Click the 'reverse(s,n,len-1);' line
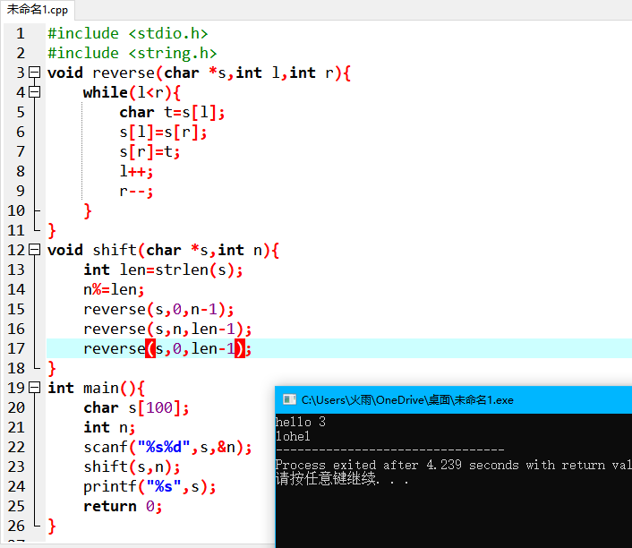The image size is (632, 548). coord(167,329)
